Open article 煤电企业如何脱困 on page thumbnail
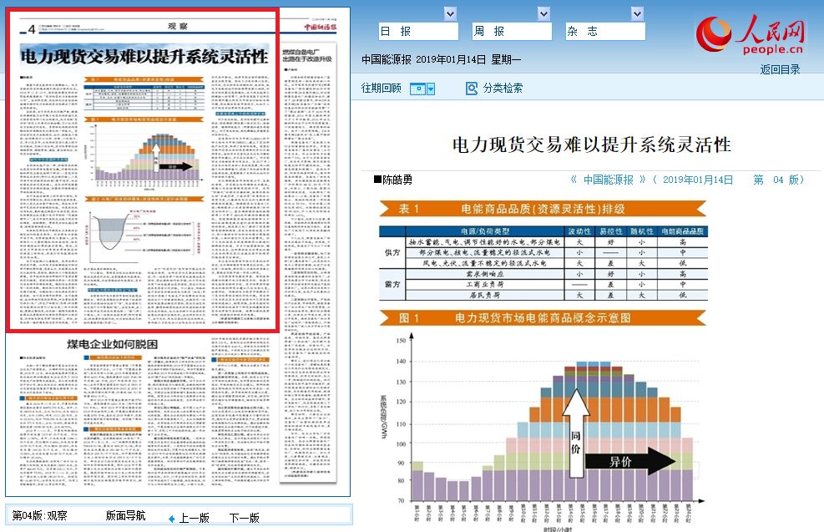 [x=112, y=344]
